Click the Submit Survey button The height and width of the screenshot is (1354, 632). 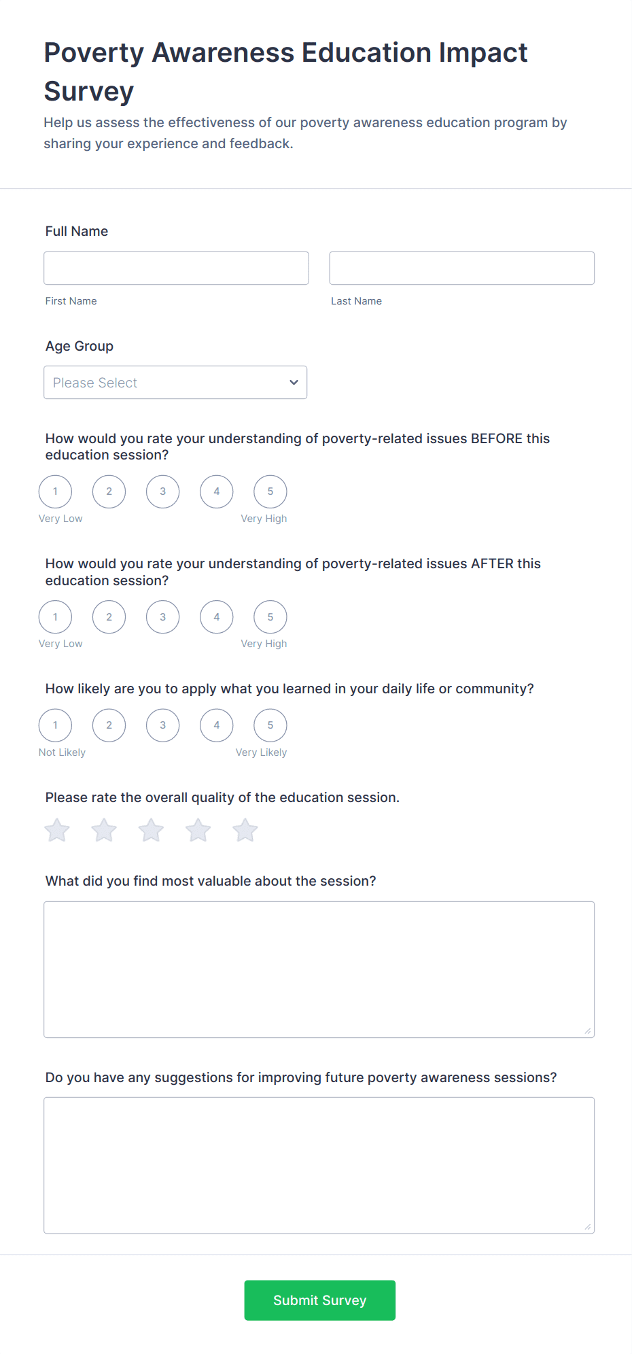[319, 1300]
